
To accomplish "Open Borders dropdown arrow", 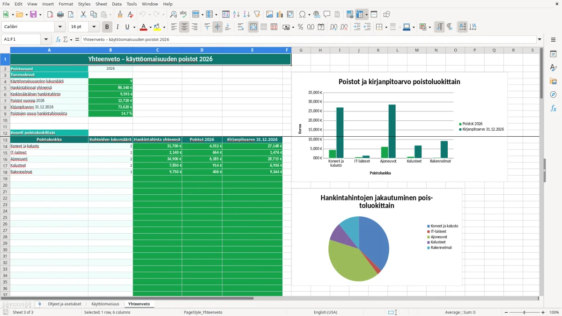I will (386, 27).
